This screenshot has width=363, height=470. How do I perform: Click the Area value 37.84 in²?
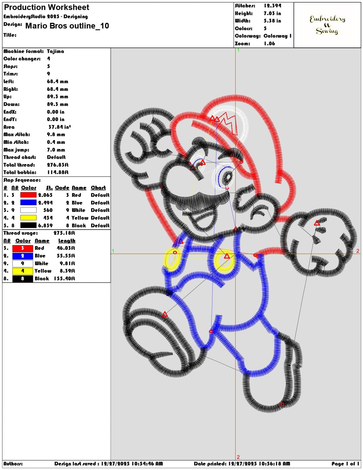(x=60, y=127)
